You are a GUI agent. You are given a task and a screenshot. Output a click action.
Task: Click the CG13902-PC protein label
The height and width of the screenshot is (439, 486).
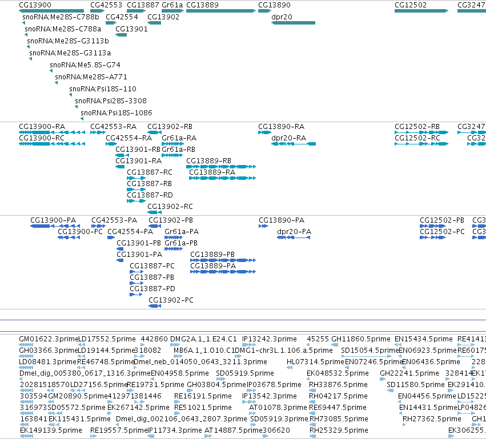click(x=171, y=300)
